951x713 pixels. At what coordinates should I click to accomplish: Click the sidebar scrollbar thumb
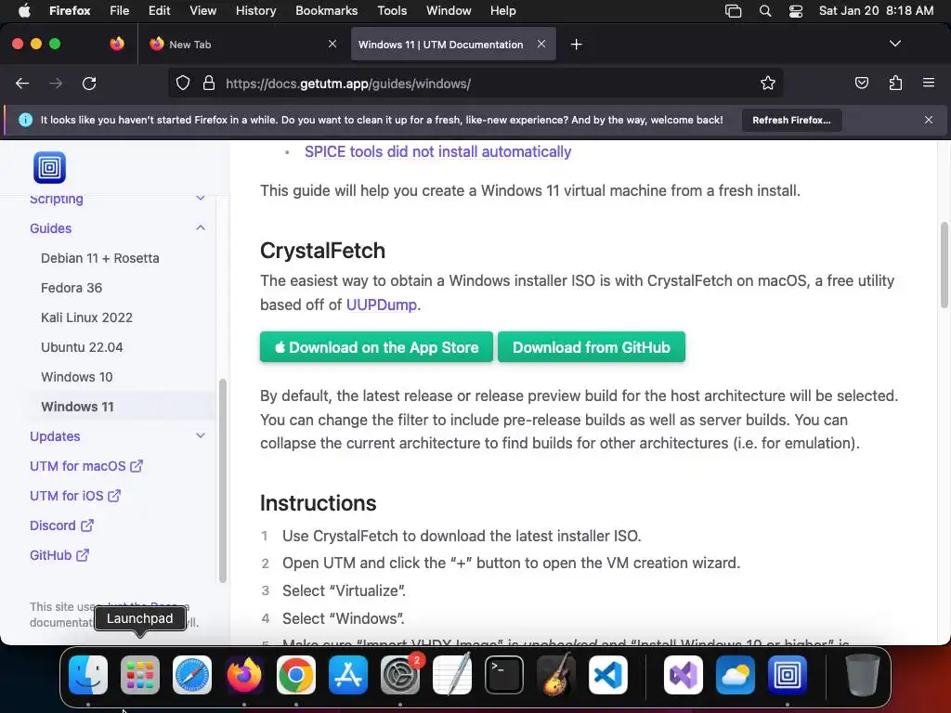coord(223,480)
